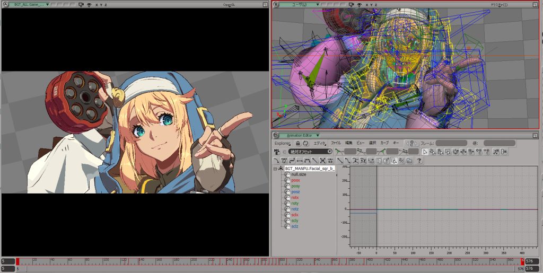Select BGT_MANPU.Facial_sqr_b_ tree item

pyautogui.click(x=310, y=169)
